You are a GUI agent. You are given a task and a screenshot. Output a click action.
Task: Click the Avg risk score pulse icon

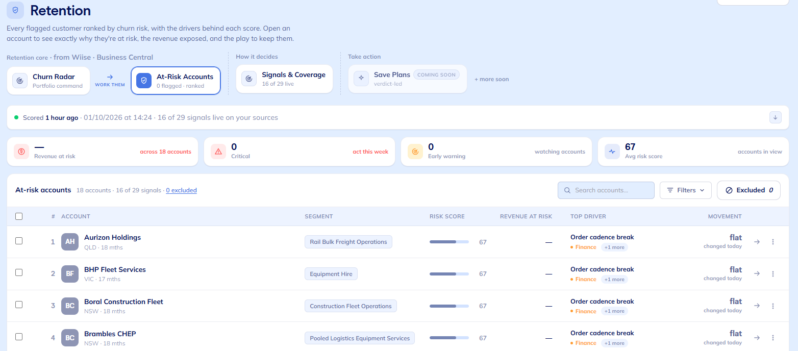(x=612, y=152)
